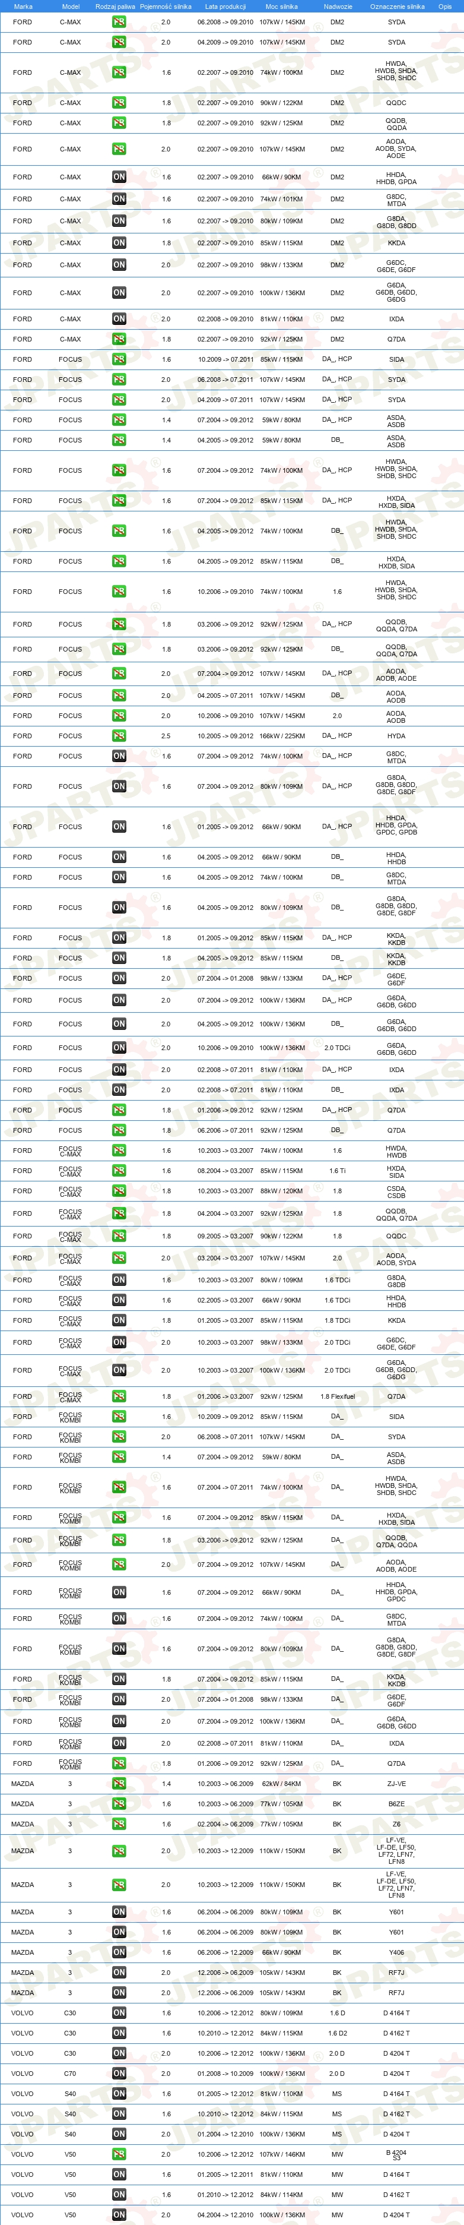Click the 1.8 Flexifuel body cell

(x=337, y=1396)
